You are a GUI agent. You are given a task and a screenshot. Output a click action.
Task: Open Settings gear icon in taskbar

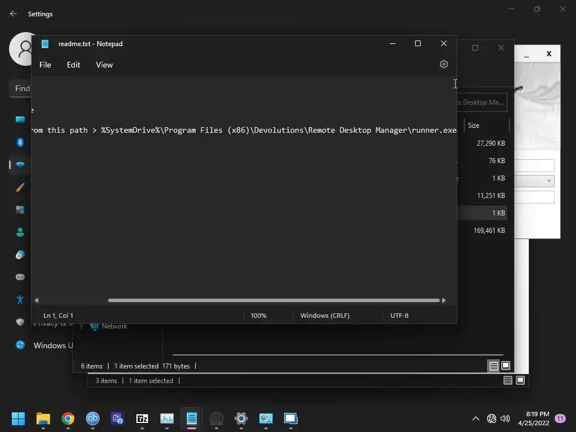coord(241,418)
